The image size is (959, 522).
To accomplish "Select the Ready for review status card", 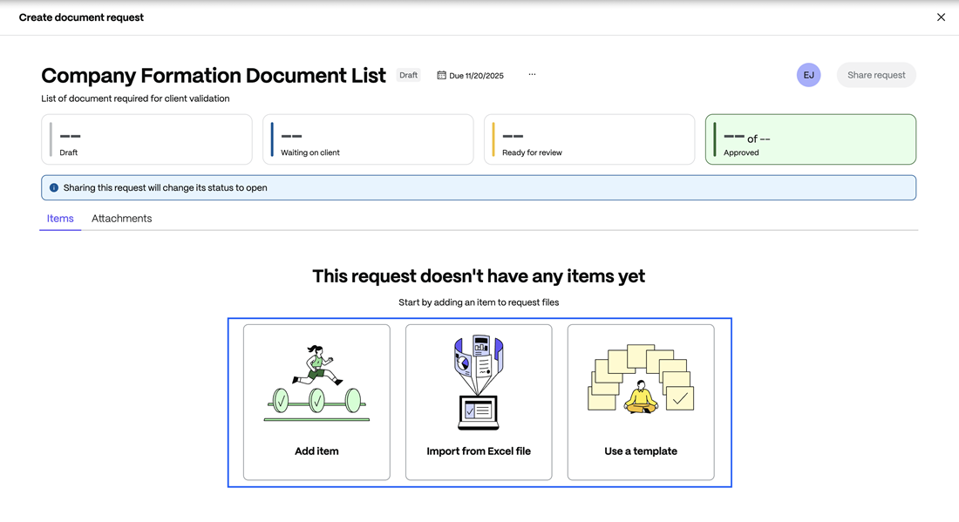I will point(589,139).
